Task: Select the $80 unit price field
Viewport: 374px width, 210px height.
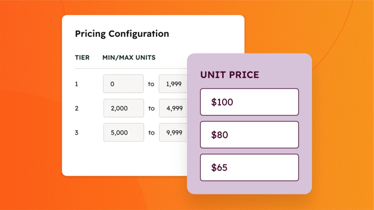Action: click(249, 135)
